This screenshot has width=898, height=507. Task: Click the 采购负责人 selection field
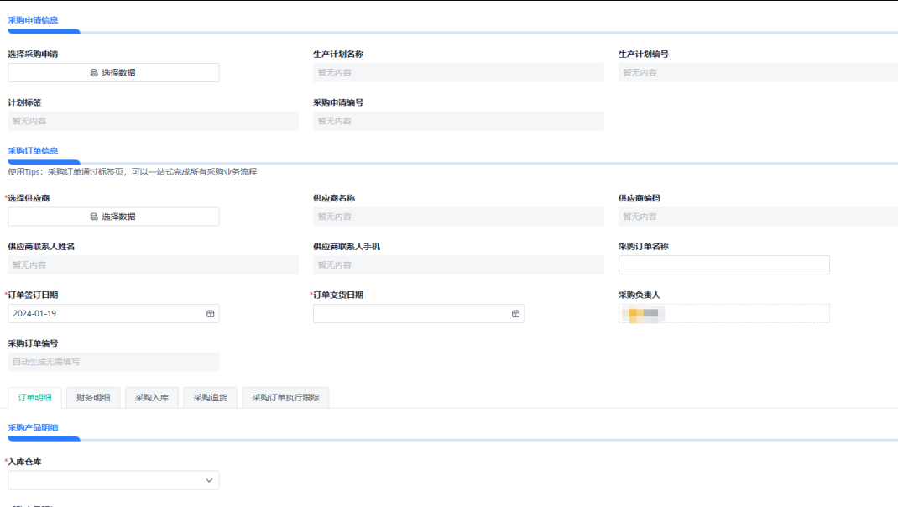(x=723, y=314)
